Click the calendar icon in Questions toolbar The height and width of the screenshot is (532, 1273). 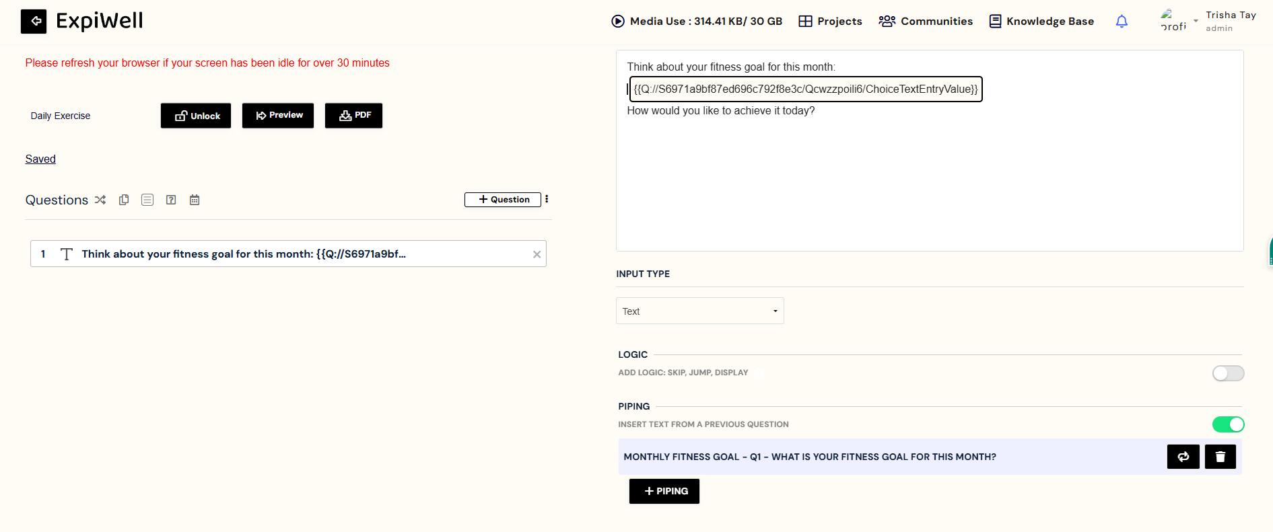click(x=195, y=200)
